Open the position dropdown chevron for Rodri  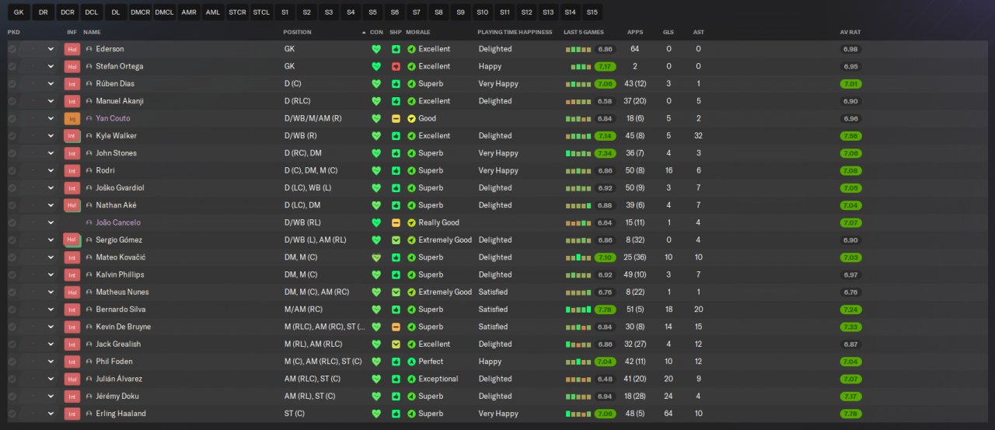[x=51, y=170]
